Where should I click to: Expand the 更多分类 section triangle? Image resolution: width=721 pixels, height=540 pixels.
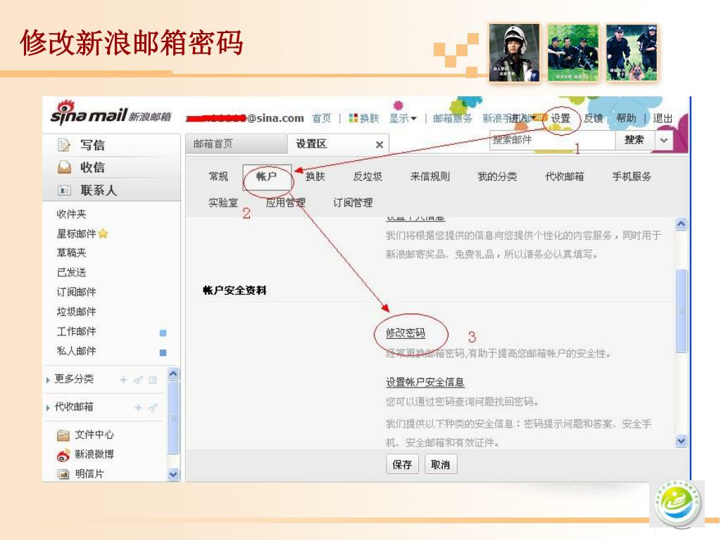click(x=48, y=380)
